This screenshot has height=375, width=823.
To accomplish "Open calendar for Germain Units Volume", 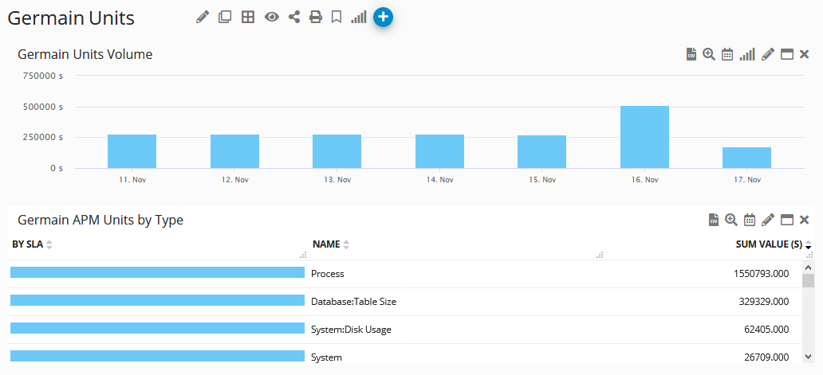I will (x=727, y=54).
